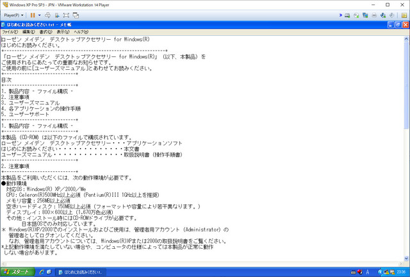The image size is (410, 277).
Task: Open the ヘルプ(H) menu
Action: click(x=81, y=32)
